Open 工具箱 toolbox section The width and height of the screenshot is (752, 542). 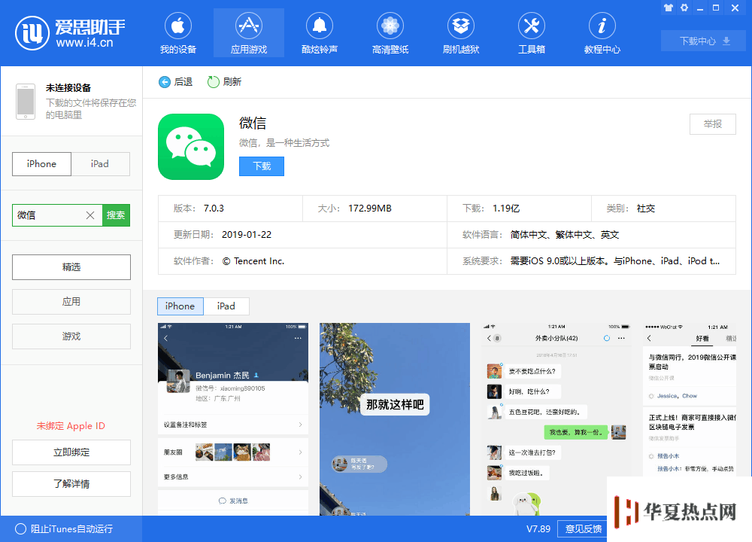pyautogui.click(x=532, y=33)
